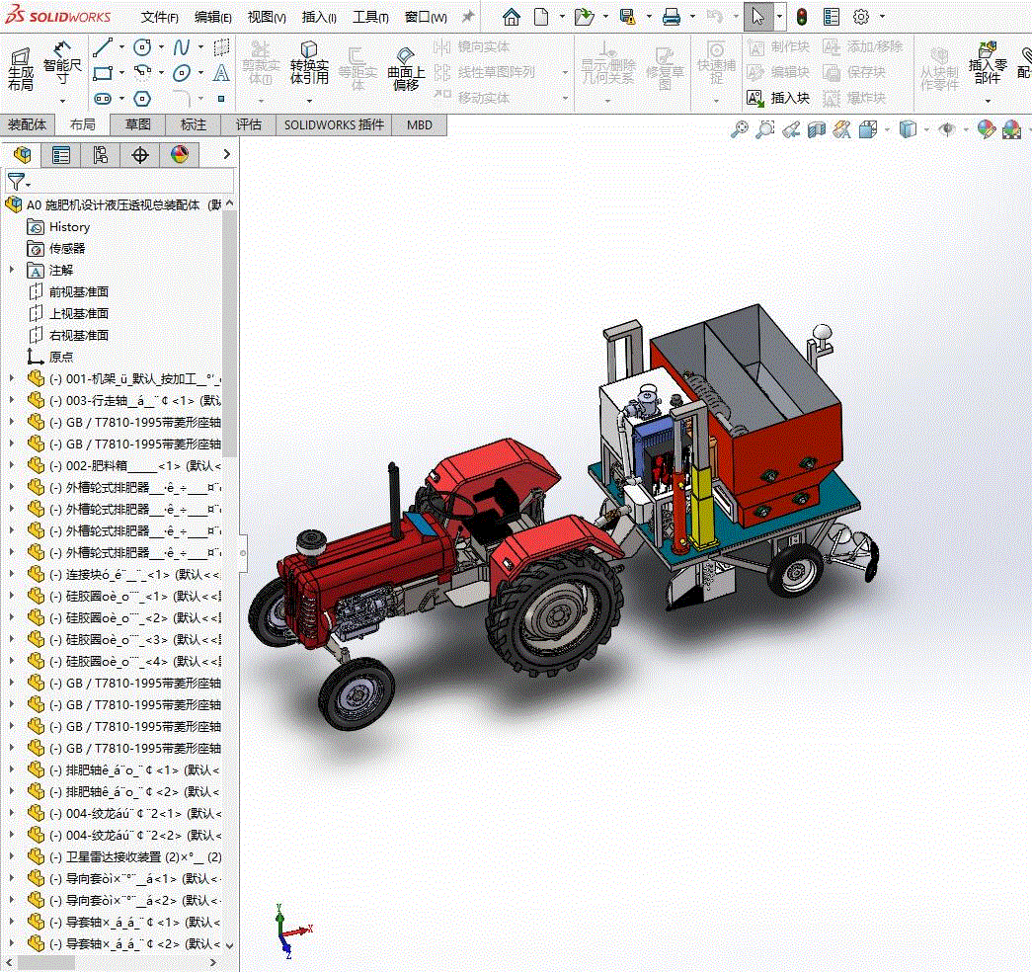Click the Create Layout button

21,70
